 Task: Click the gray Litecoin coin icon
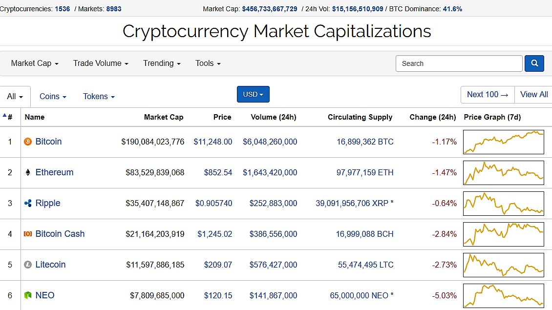click(x=28, y=265)
